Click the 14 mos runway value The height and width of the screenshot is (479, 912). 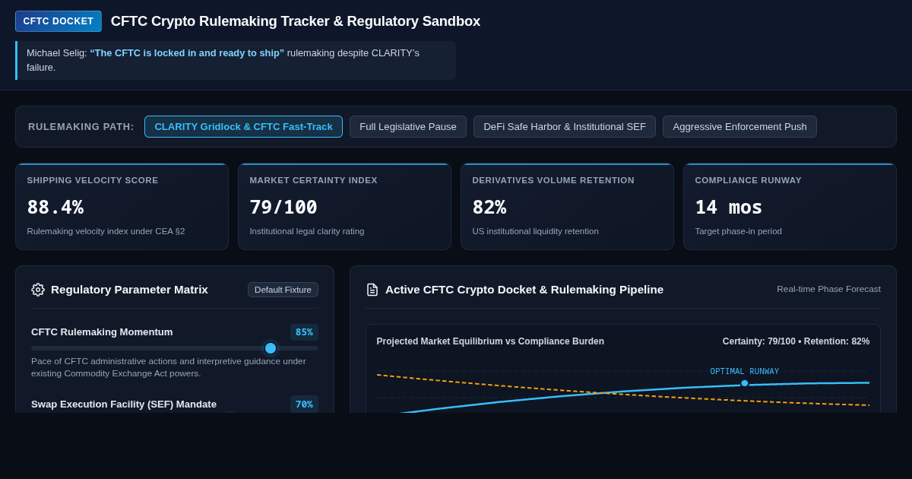(729, 207)
